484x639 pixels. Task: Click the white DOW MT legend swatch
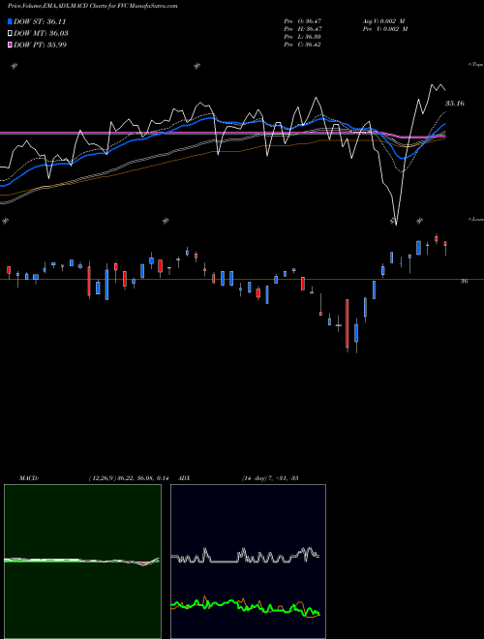[x=11, y=33]
